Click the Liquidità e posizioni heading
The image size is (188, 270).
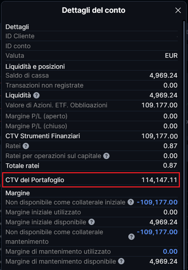click(35, 67)
